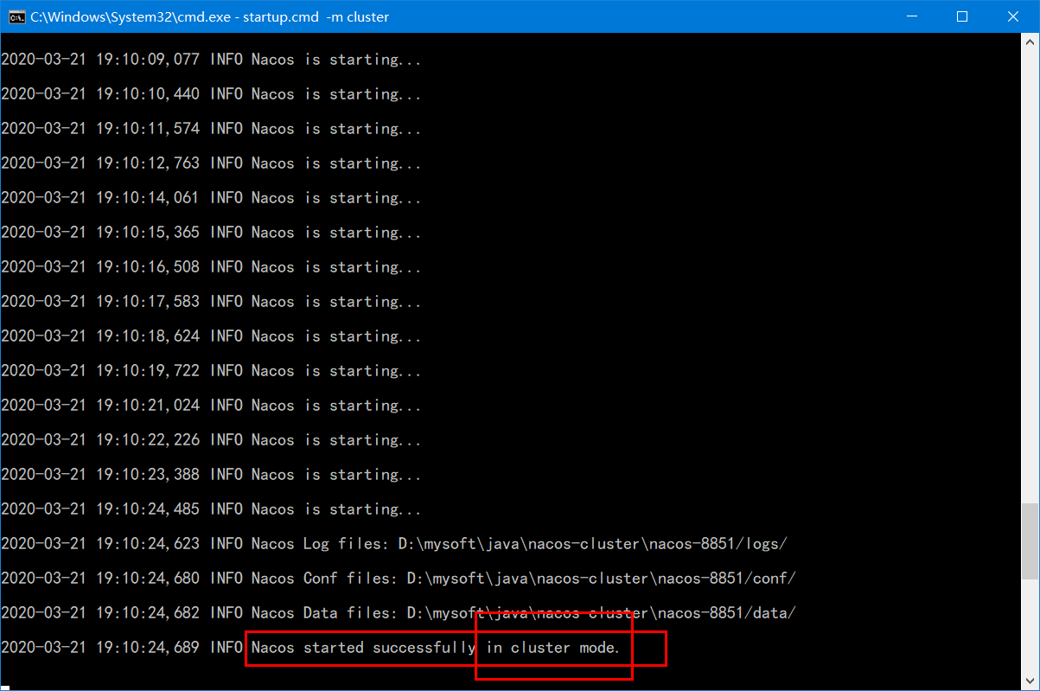Select the log line timestamped 19:10:12,763
1040x691 pixels.
(x=211, y=163)
